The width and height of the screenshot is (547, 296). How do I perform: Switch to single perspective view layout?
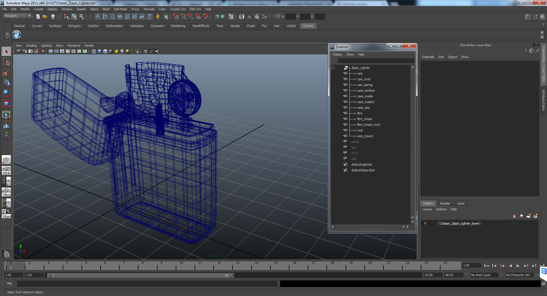click(x=6, y=160)
